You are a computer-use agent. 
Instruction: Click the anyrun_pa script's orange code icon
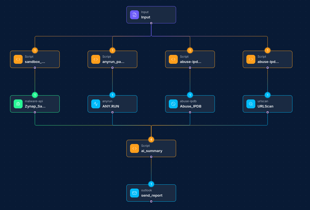96,59
